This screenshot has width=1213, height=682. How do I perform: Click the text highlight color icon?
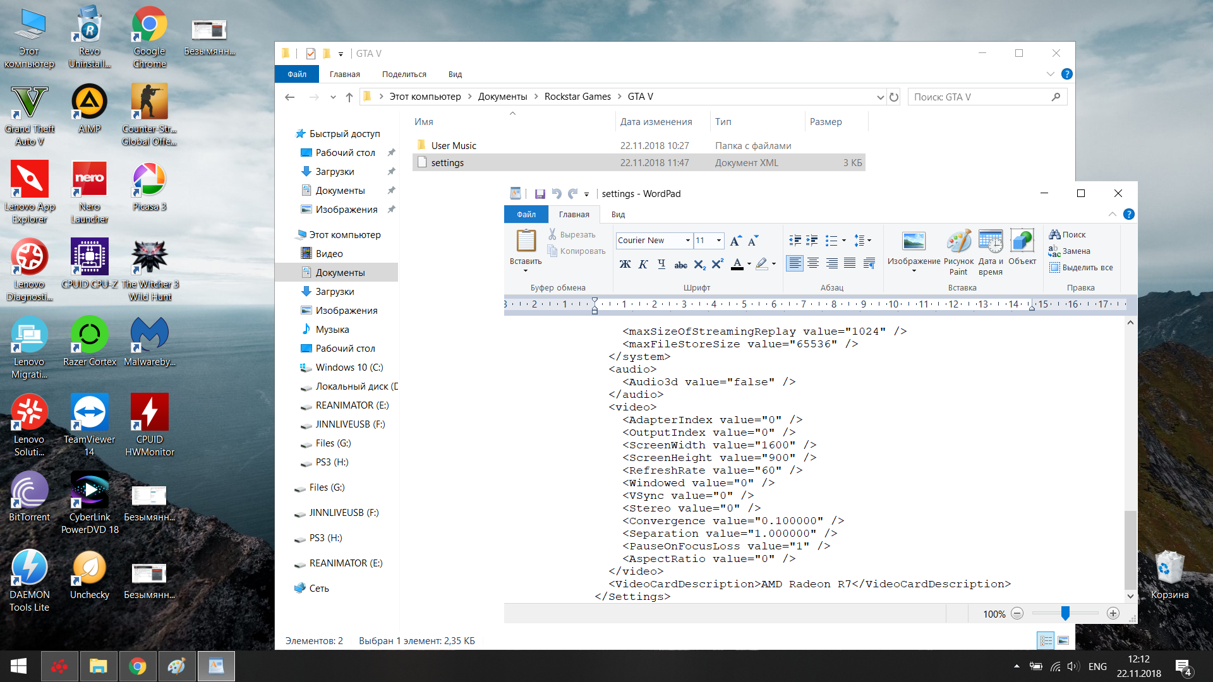tap(762, 264)
